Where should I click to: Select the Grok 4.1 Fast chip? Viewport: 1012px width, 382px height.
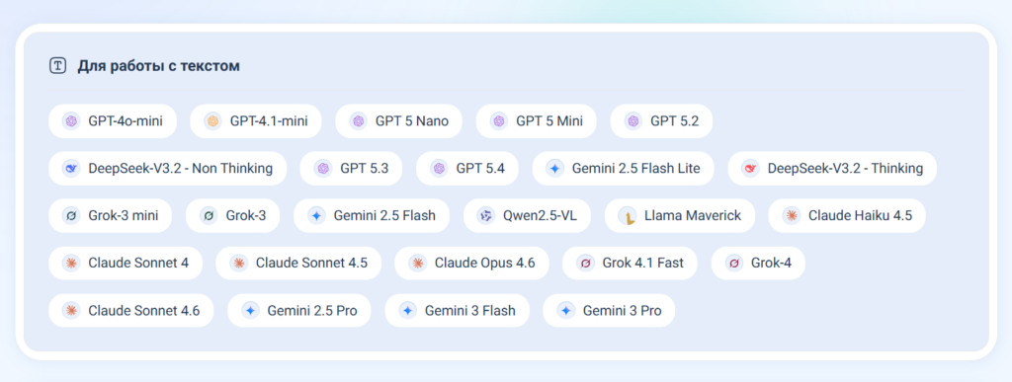[630, 263]
